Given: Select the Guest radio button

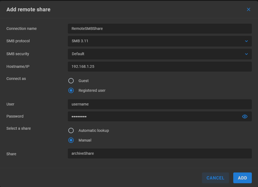Looking at the screenshot, I should pyautogui.click(x=71, y=80).
